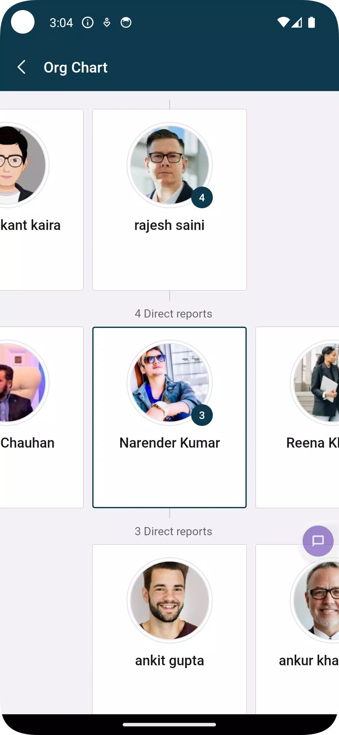Open Narender Kumar's profile photo
Viewport: 339px width, 735px height.
point(169,383)
